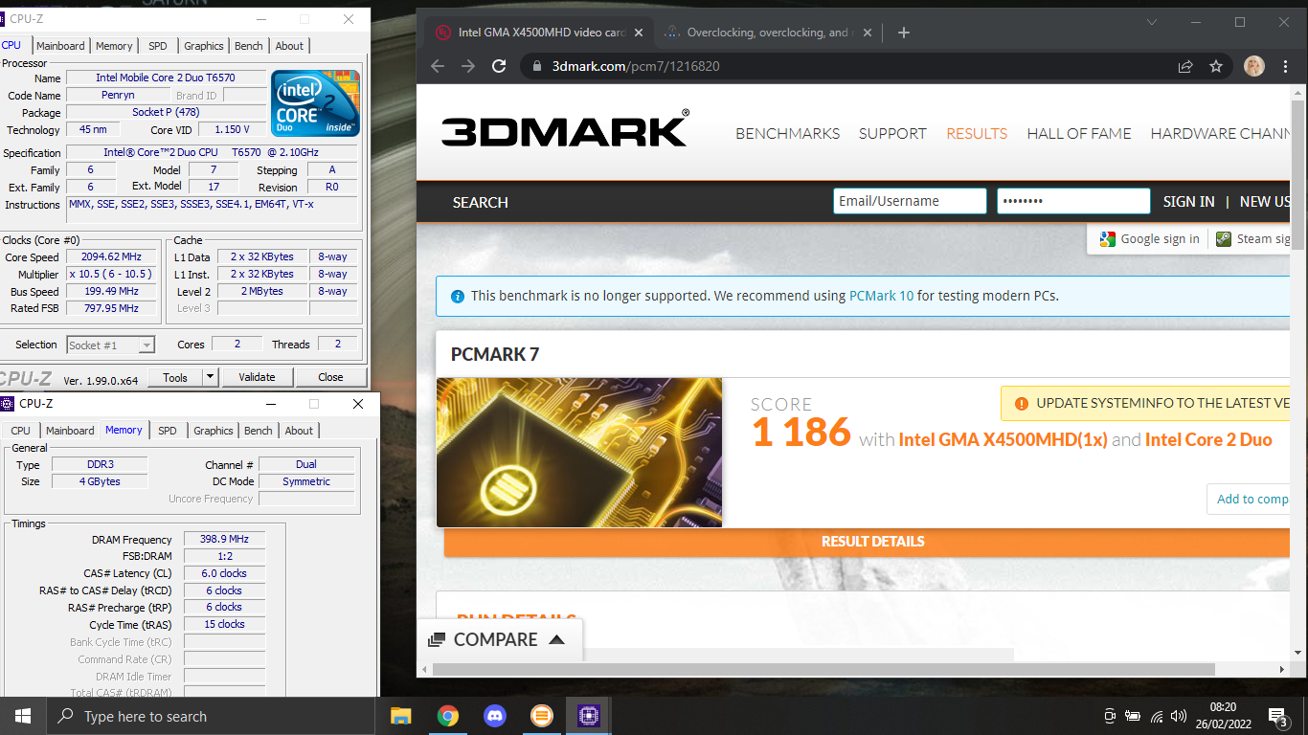Click the SEARCH link on 3DMark
This screenshot has width=1308, height=735.
tap(480, 203)
